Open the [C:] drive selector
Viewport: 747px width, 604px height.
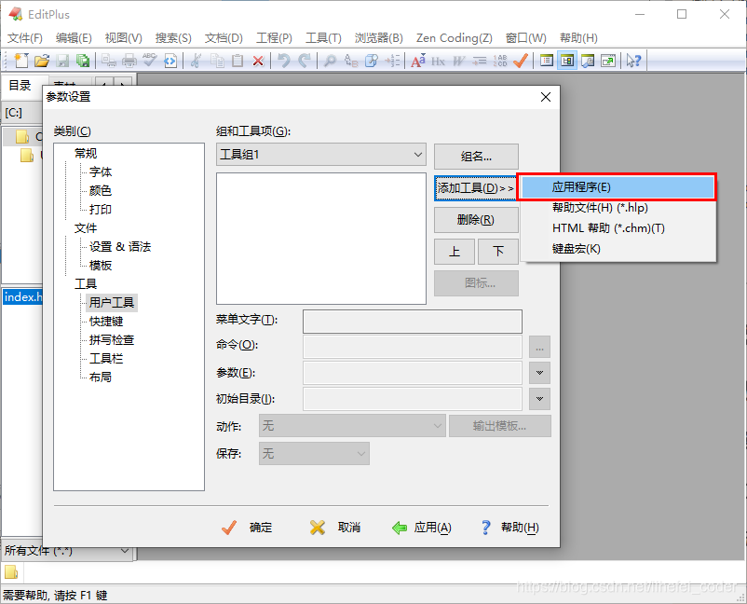click(x=22, y=113)
